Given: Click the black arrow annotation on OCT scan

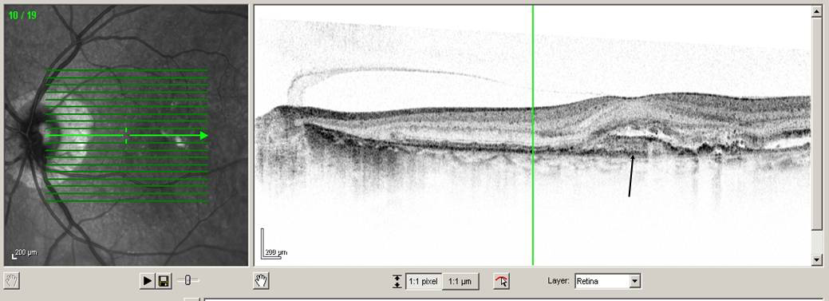Looking at the screenshot, I should pos(631,175).
